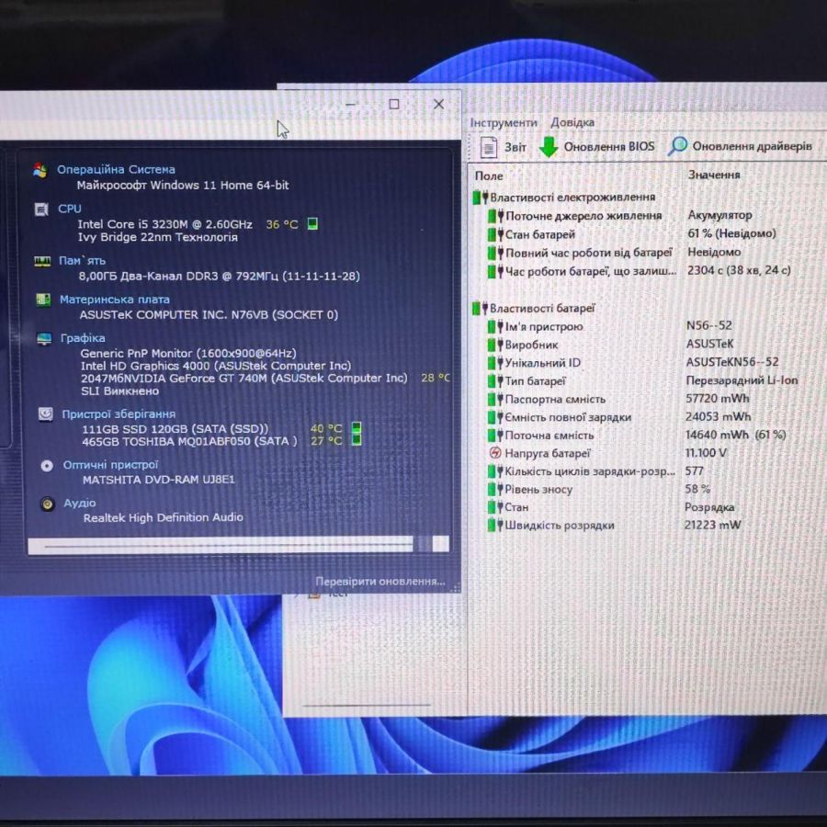Click the Звіт toolbar button
Image resolution: width=827 pixels, height=827 pixels.
[504, 147]
